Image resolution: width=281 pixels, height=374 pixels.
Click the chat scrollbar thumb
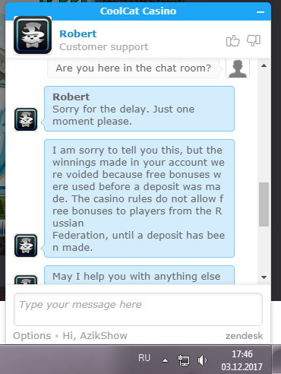coord(264,204)
